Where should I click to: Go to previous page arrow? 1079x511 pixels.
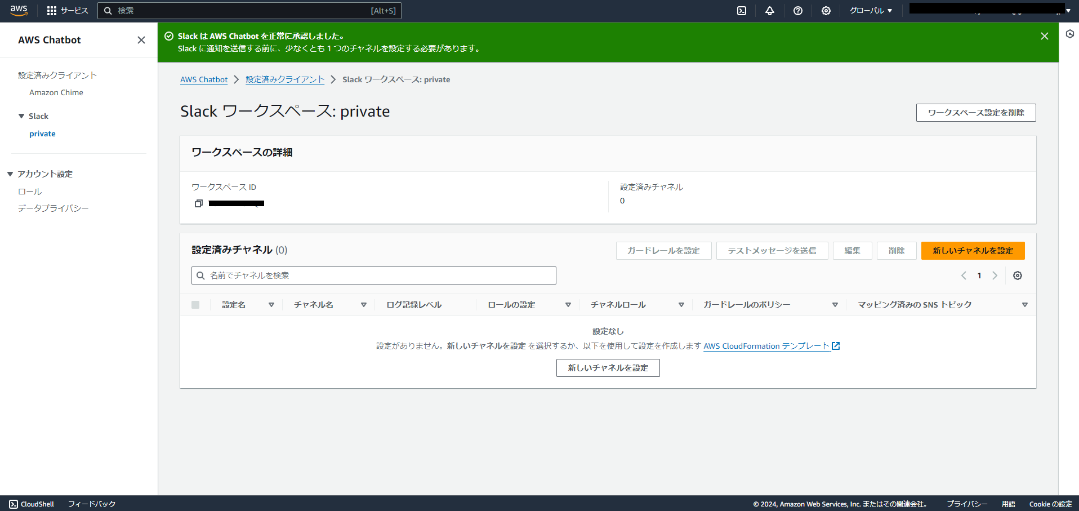click(x=964, y=276)
